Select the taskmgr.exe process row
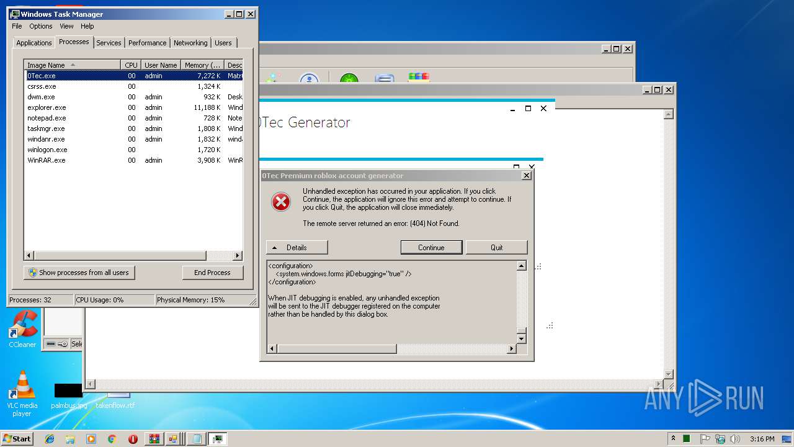This screenshot has height=447, width=794. click(133, 129)
